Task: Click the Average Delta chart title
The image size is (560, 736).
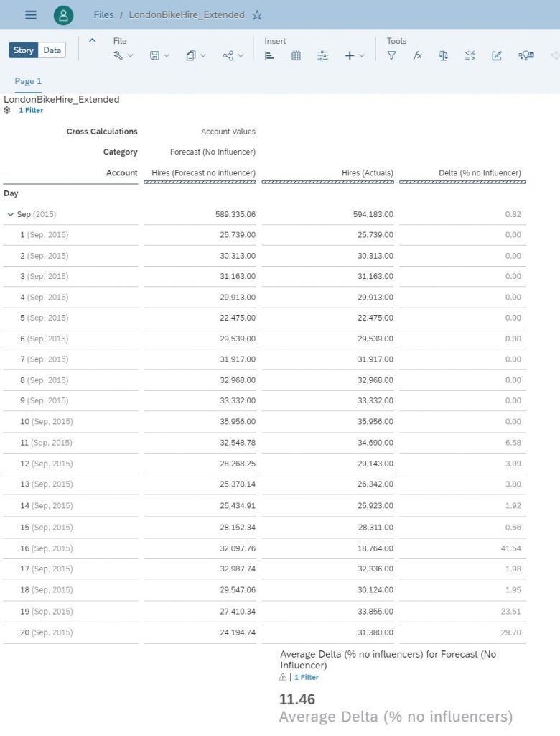Action: [x=388, y=660]
